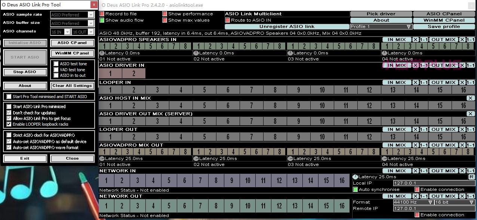
Task: Open About in the Pro Tool window
Action: pyautogui.click(x=25, y=86)
